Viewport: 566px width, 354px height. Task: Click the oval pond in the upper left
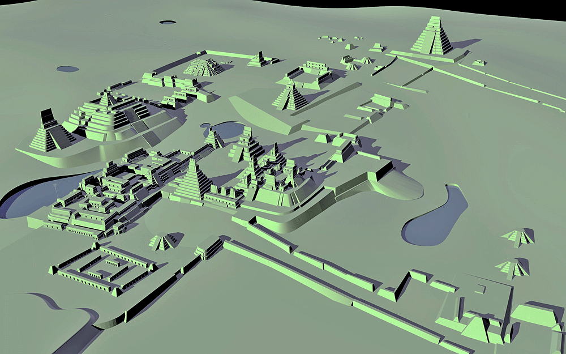(67, 69)
